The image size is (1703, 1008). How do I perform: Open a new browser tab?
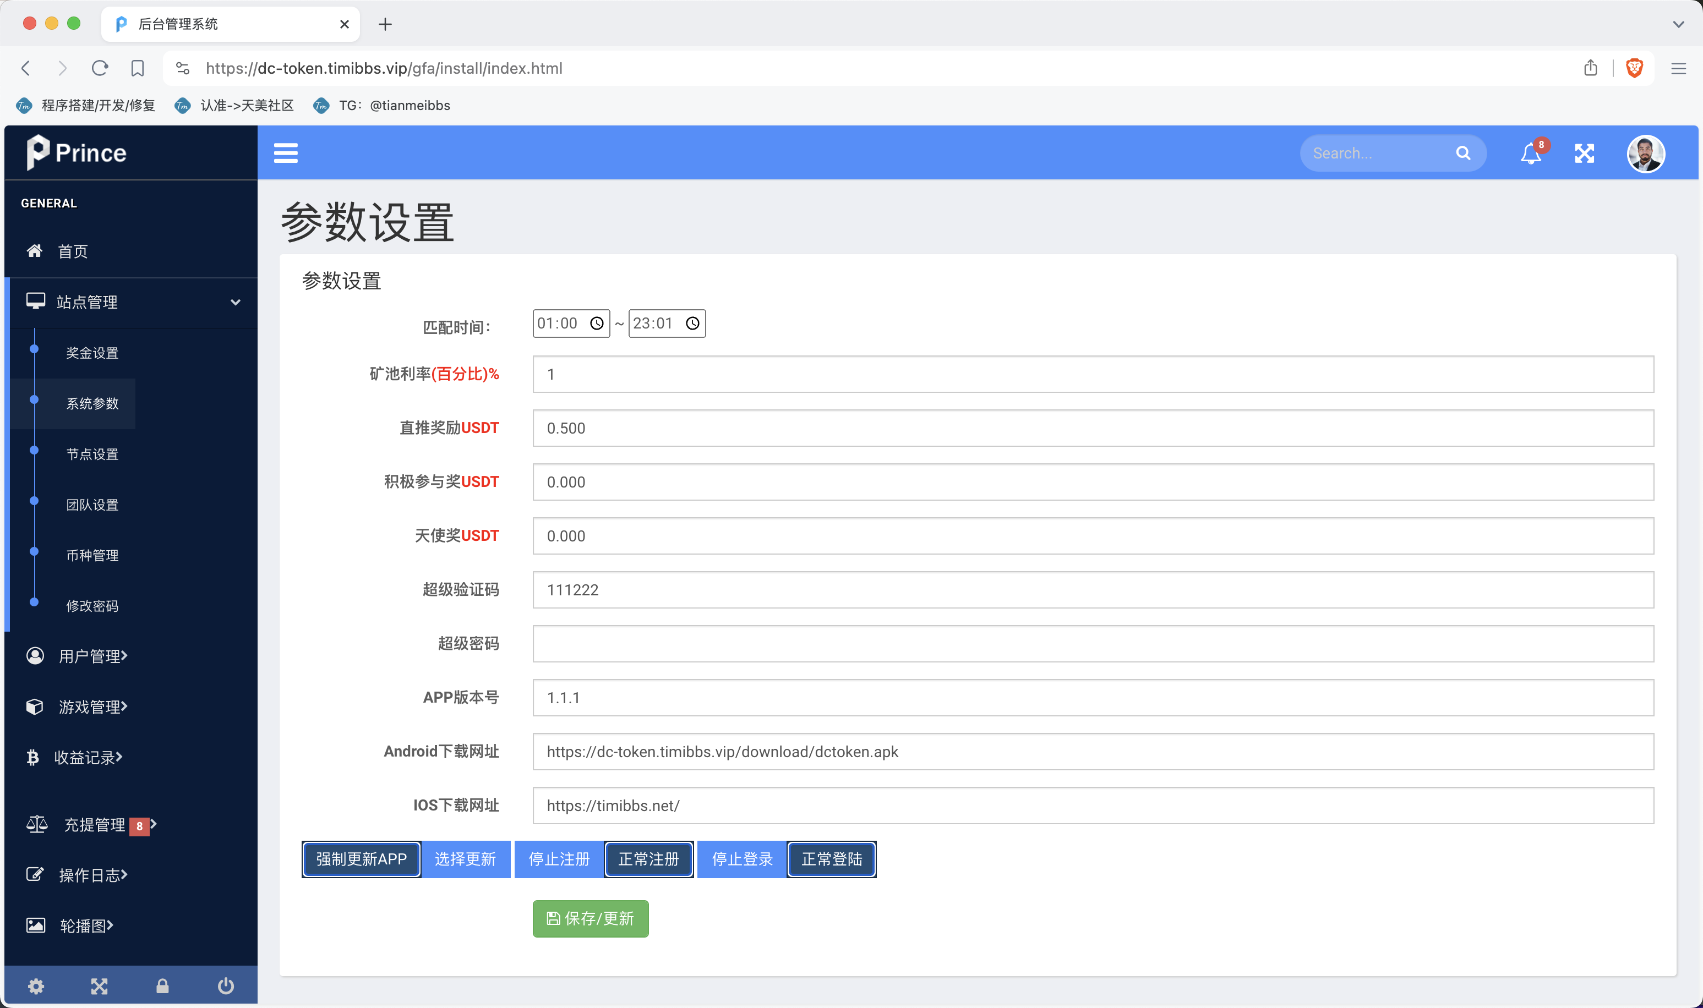coord(385,24)
